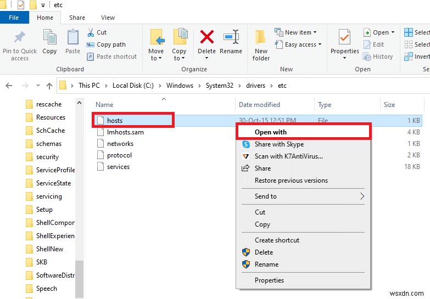Click the Back navigation arrow
The width and height of the screenshot is (430, 299).
[x=9, y=86]
